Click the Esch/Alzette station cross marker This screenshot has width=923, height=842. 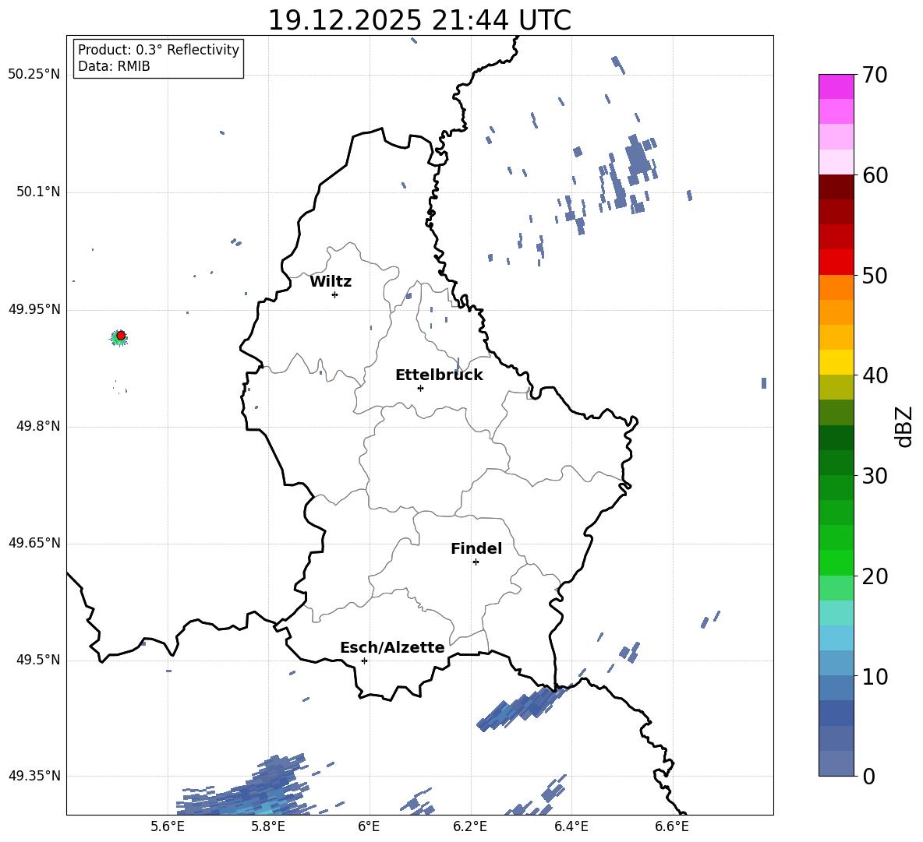364,661
